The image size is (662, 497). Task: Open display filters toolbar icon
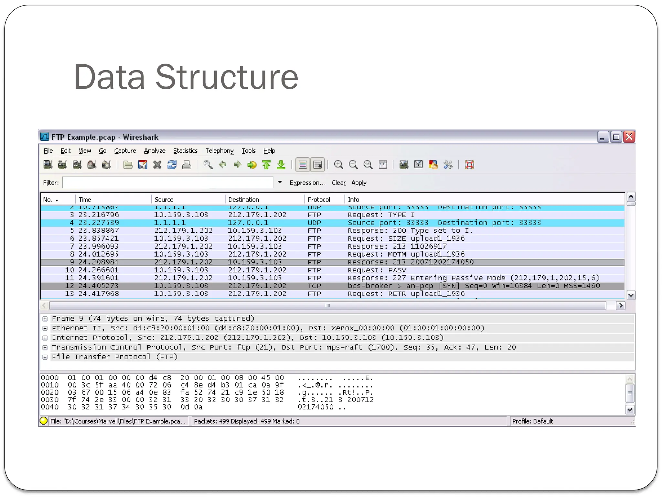419,165
